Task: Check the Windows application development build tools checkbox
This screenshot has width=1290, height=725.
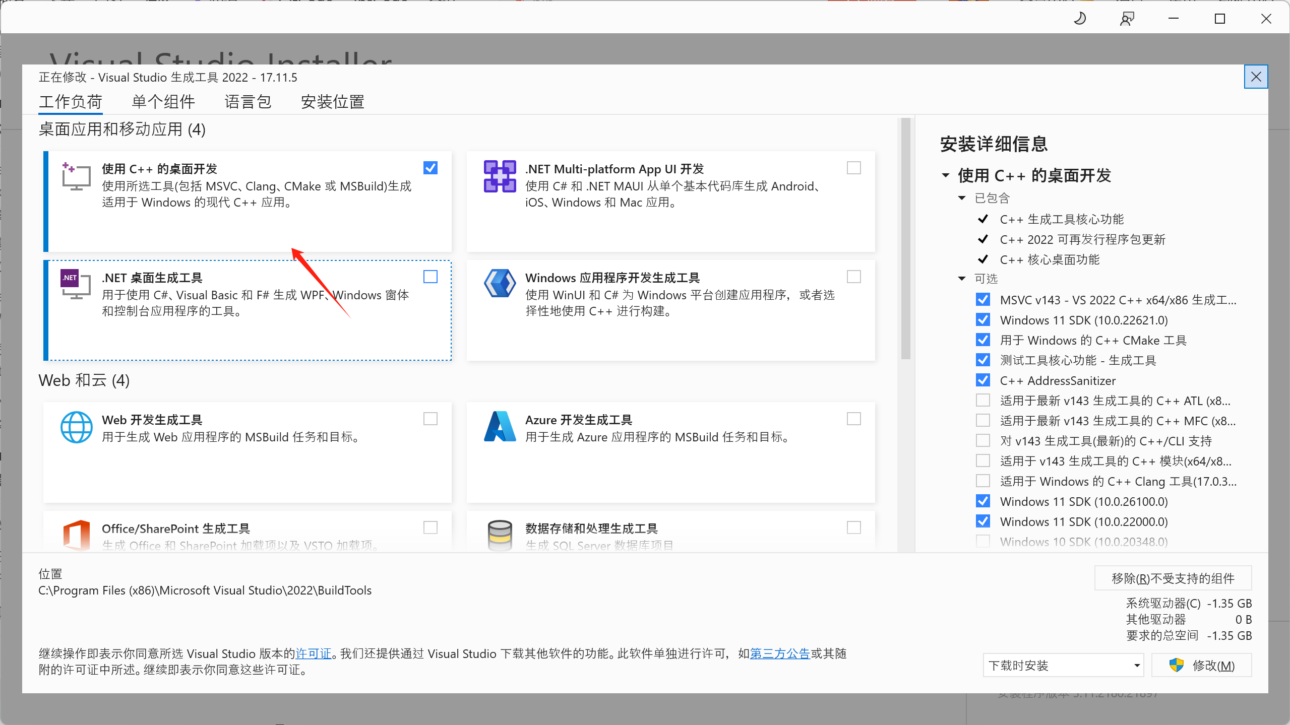Action: 854,277
